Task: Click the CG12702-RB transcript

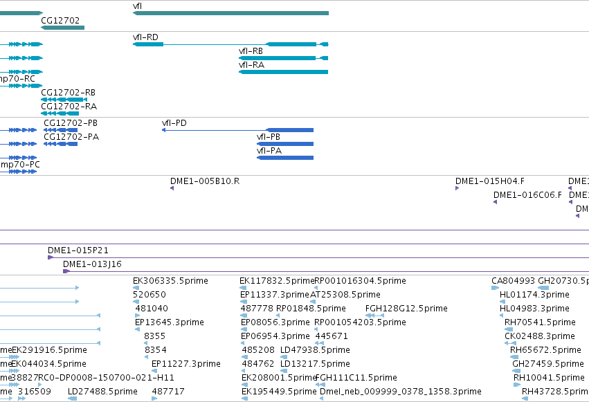Action: click(64, 100)
